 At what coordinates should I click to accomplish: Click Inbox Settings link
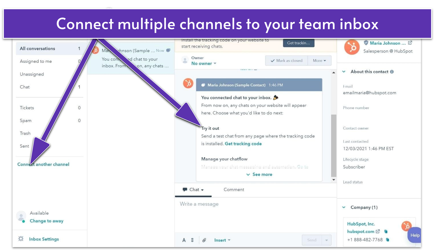coord(44,239)
